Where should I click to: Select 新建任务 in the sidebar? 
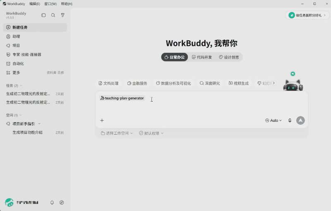[x=35, y=27]
